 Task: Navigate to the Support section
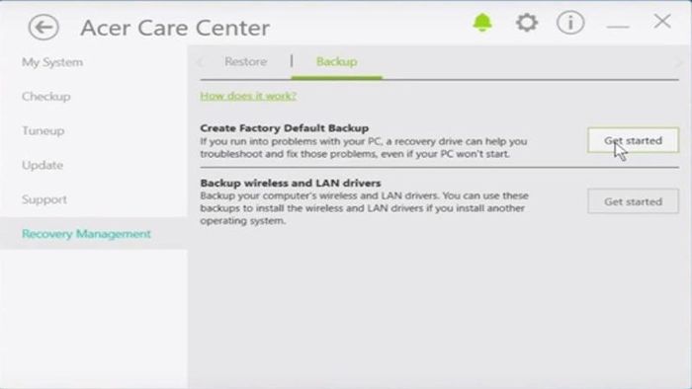[44, 199]
